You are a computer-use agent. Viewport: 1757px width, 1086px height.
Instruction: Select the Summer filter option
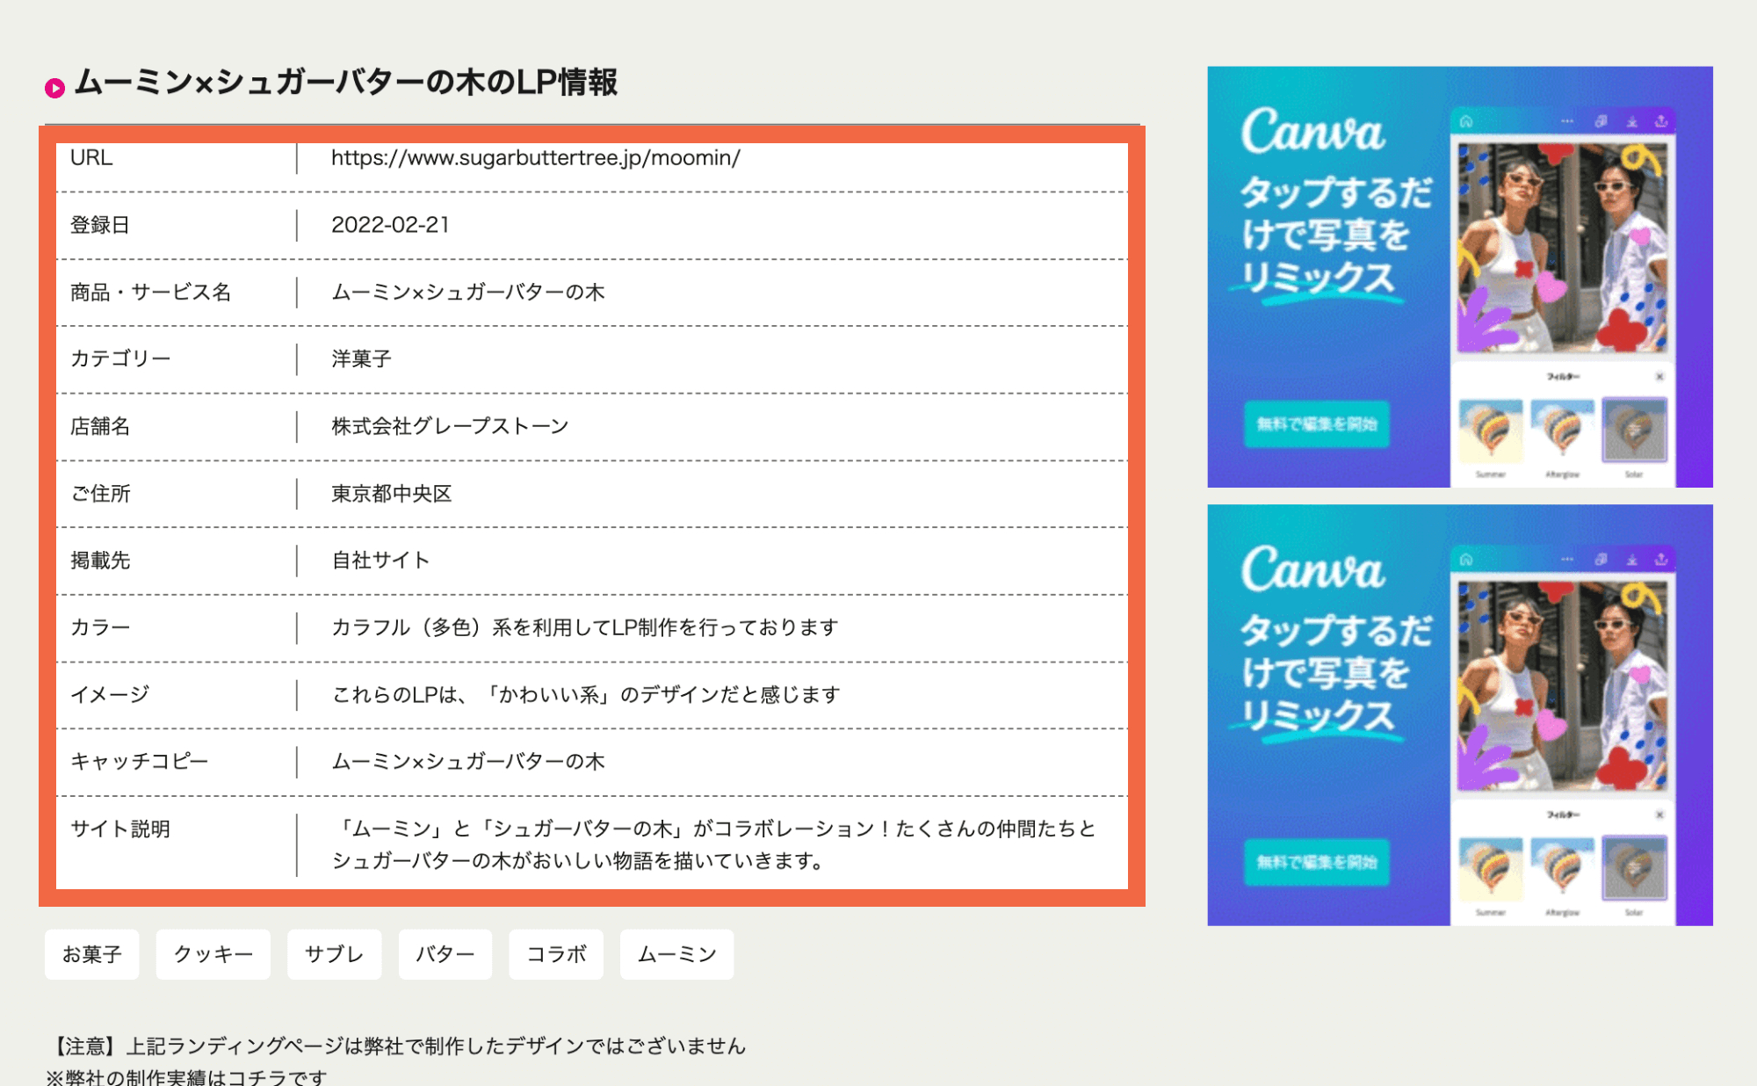pyautogui.click(x=1490, y=429)
